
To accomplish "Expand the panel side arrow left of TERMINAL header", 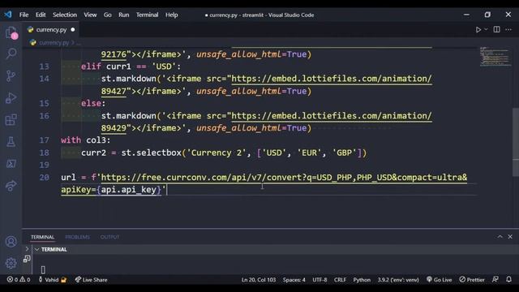I will (x=27, y=249).
